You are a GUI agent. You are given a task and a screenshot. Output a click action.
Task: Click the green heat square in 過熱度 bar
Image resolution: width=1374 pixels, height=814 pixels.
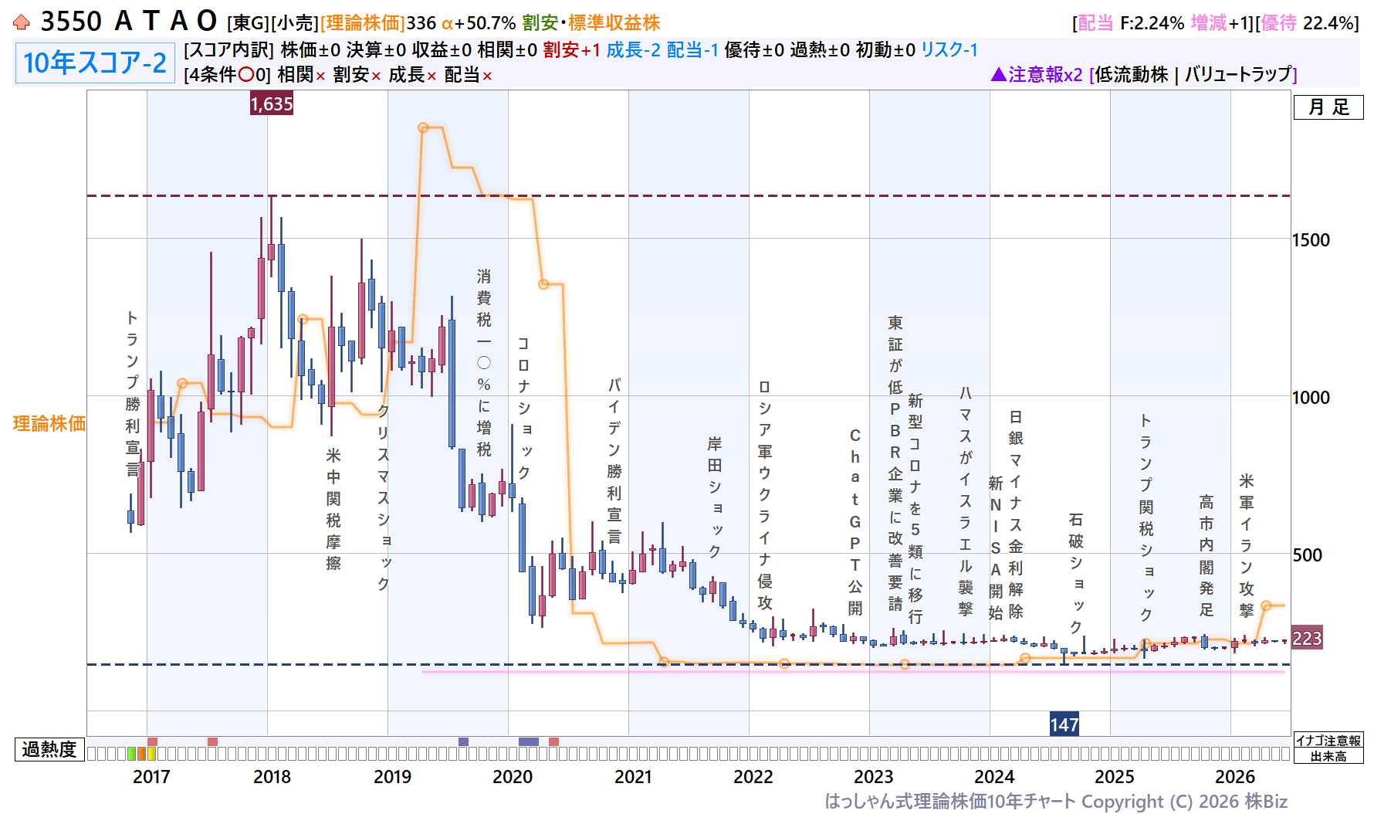tap(132, 754)
